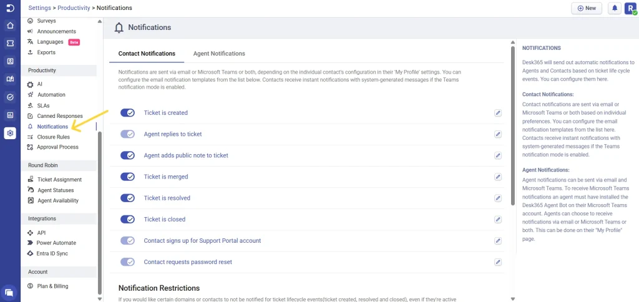Click the main content scrollbar thumb
This screenshot has width=639, height=302.
click(513, 125)
